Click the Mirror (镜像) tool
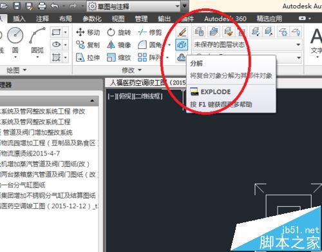 click(x=119, y=45)
